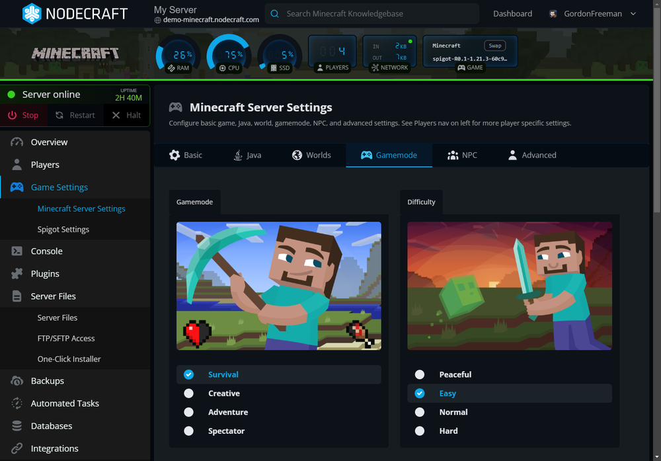Image resolution: width=661 pixels, height=461 pixels.
Task: Click the Nodecraft logo icon
Action: tap(32, 13)
